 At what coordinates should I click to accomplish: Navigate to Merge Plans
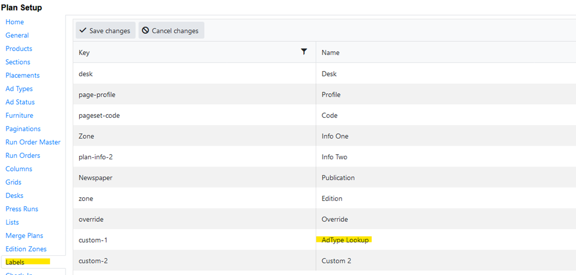coord(24,236)
